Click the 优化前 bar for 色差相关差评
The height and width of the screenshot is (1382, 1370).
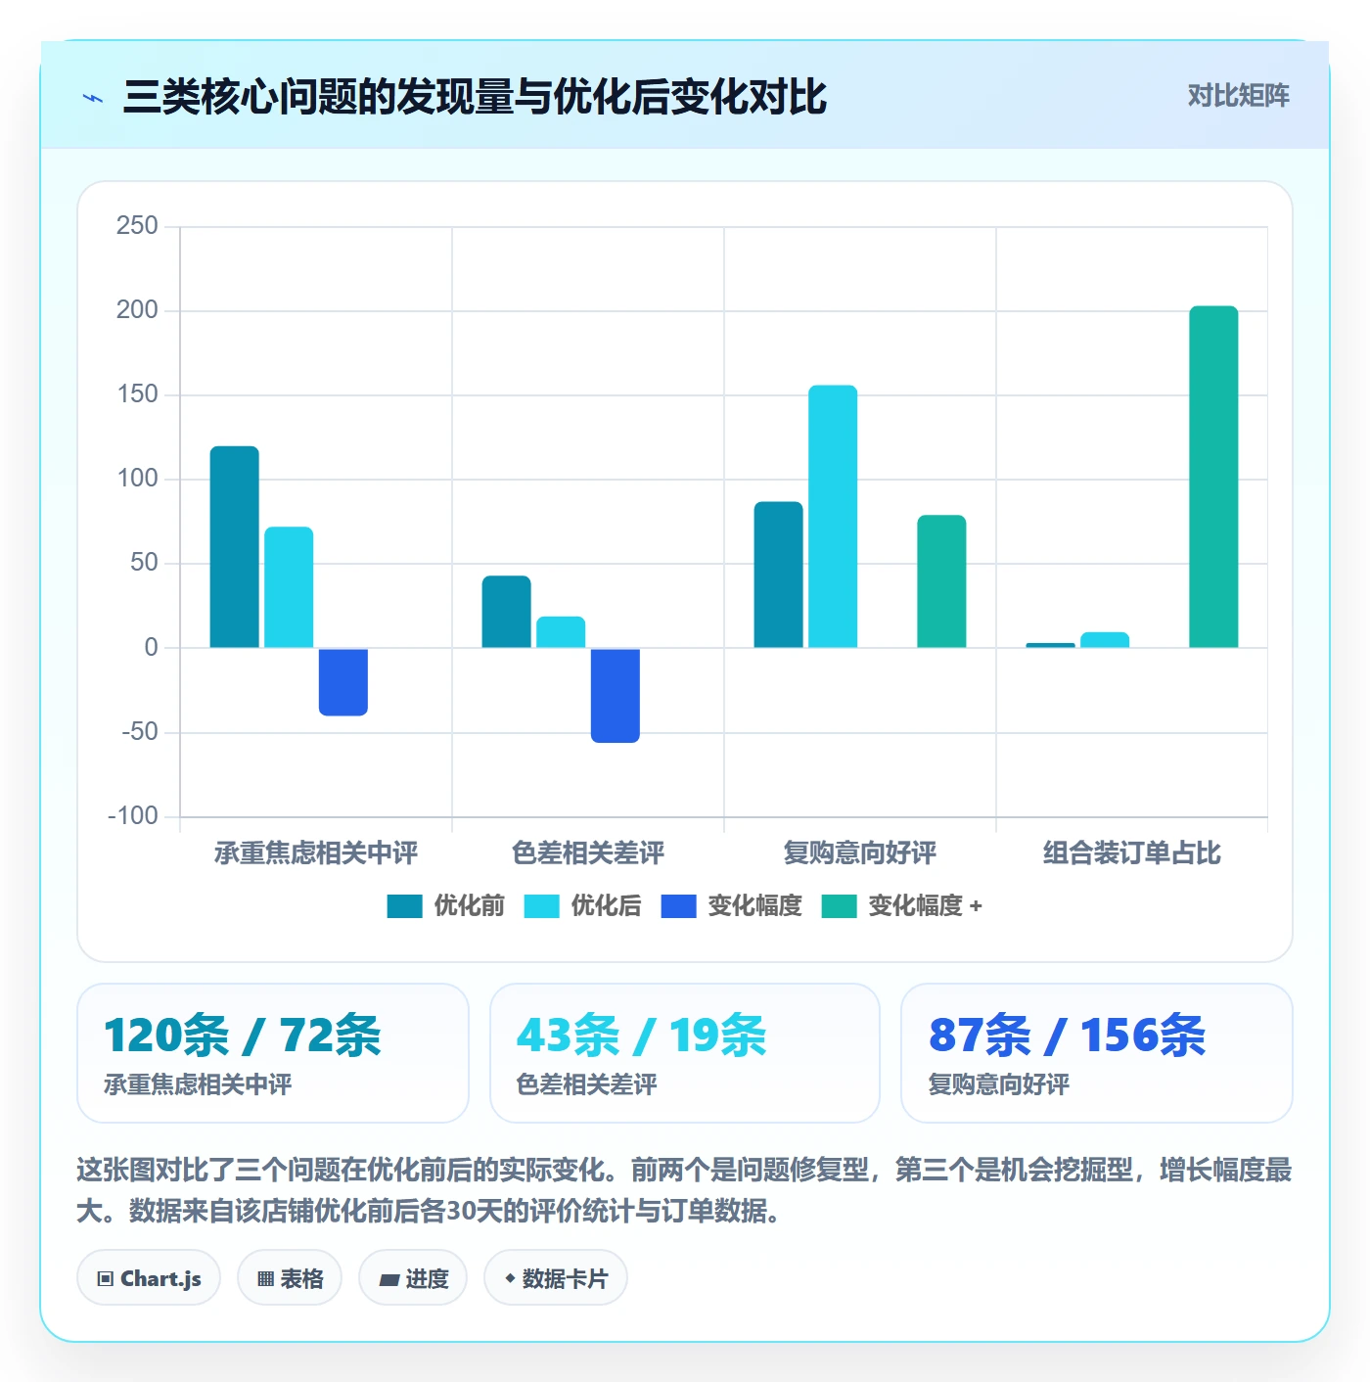click(507, 612)
